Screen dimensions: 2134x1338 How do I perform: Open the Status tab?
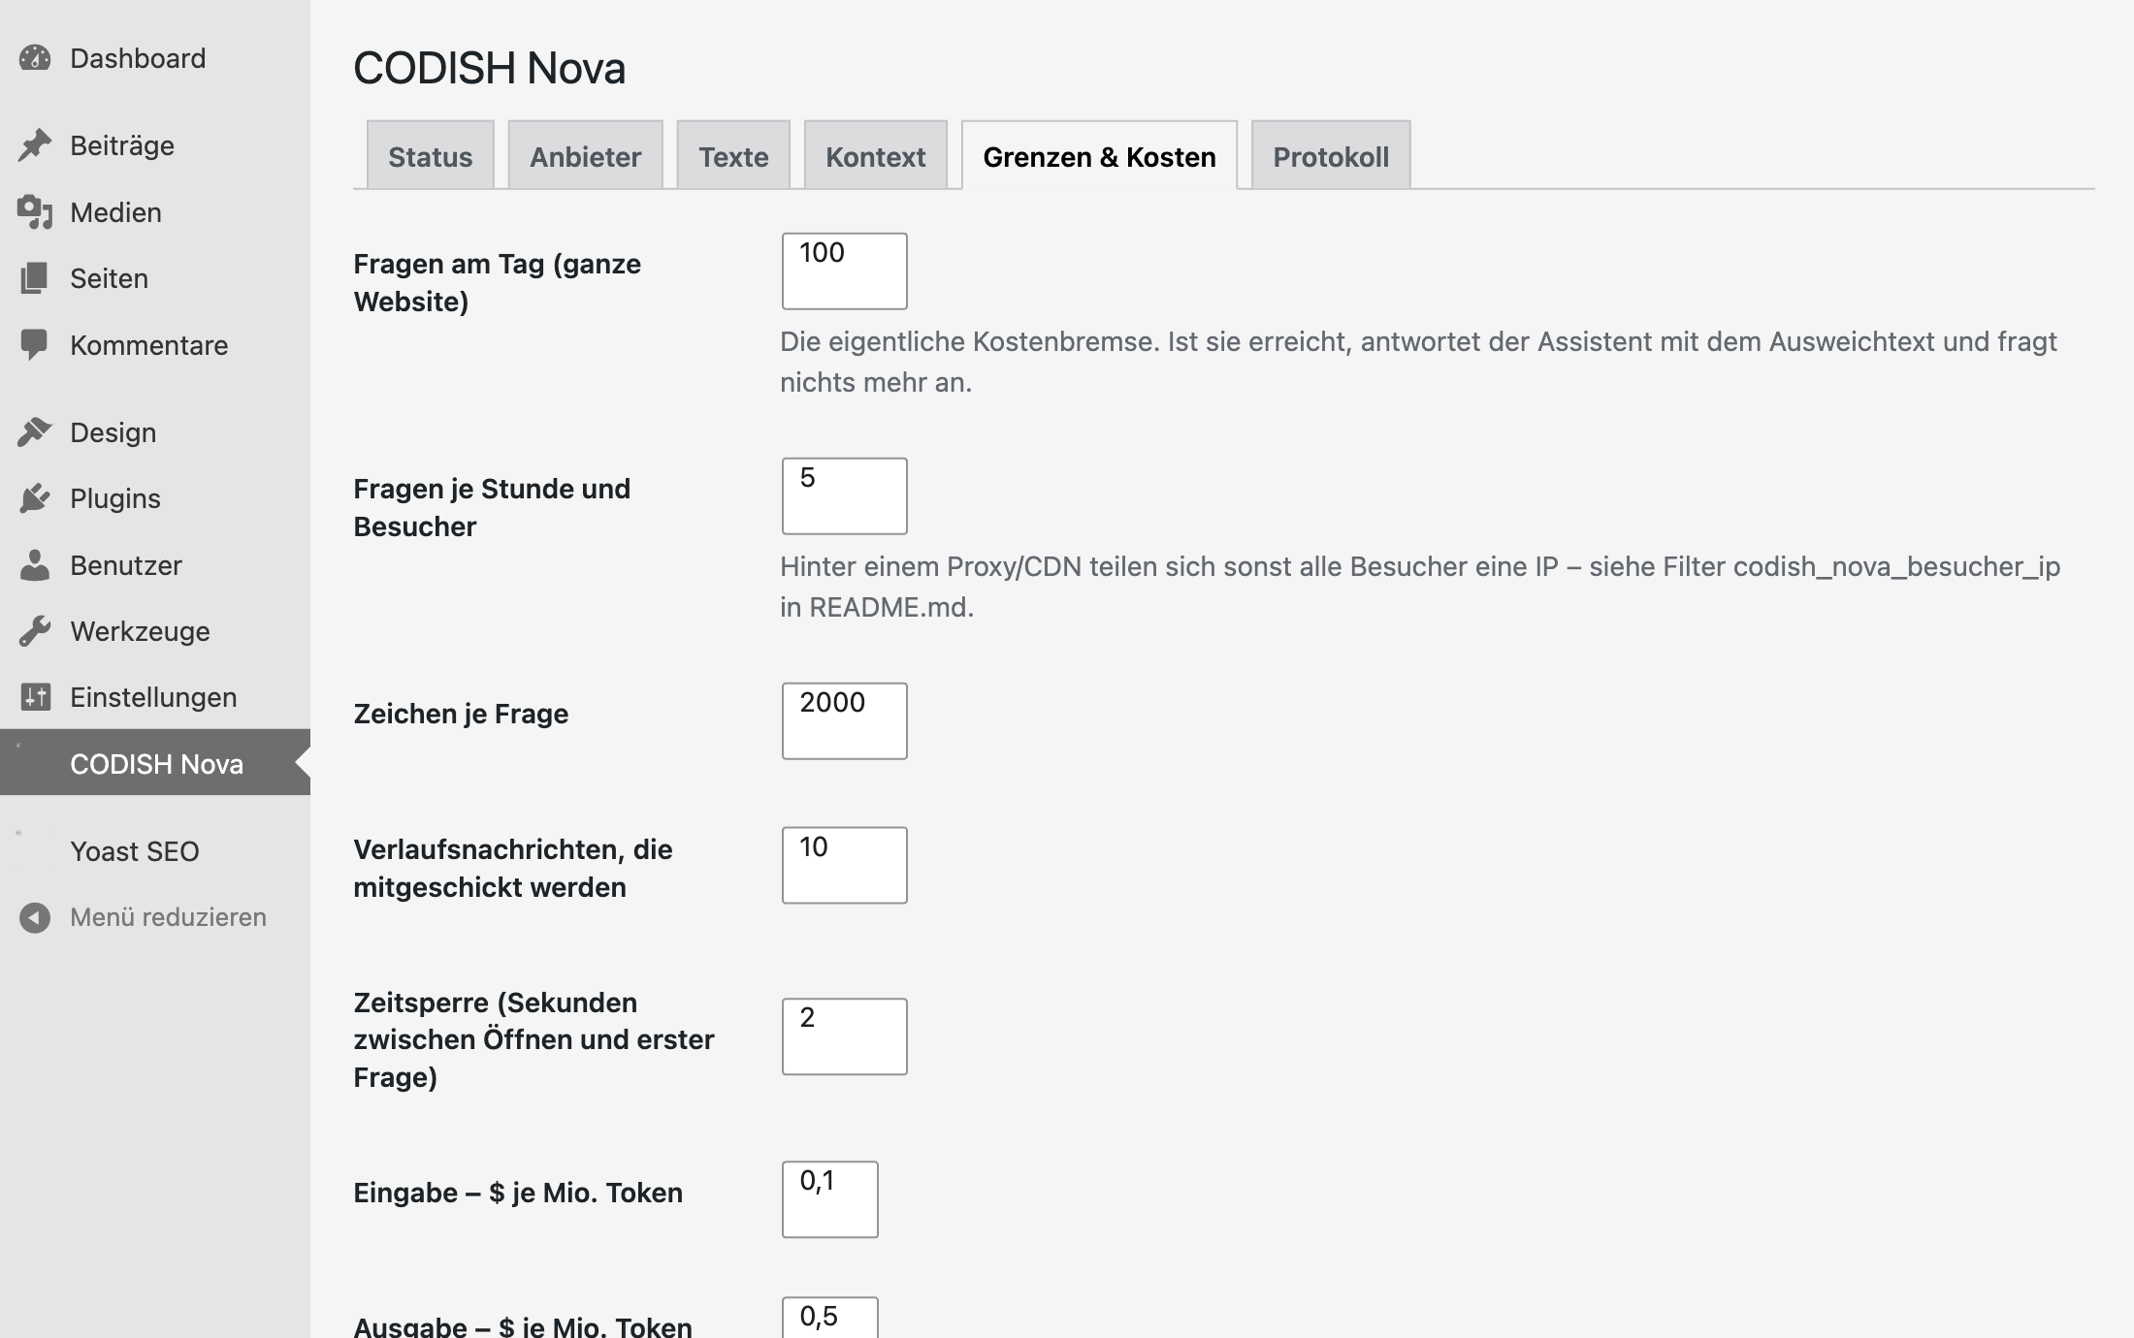(431, 155)
